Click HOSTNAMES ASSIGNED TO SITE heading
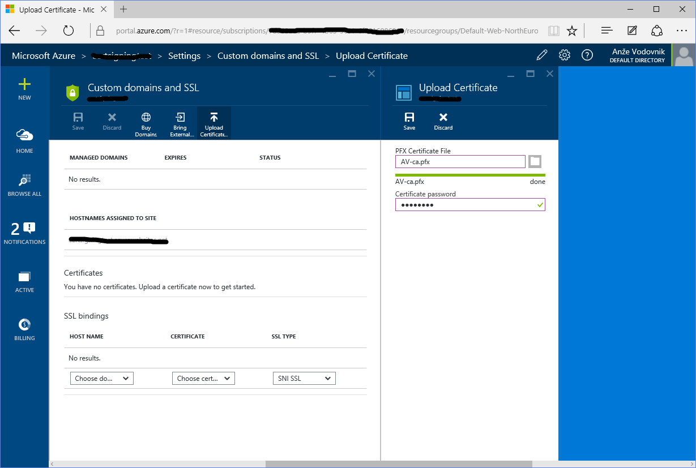 (113, 218)
